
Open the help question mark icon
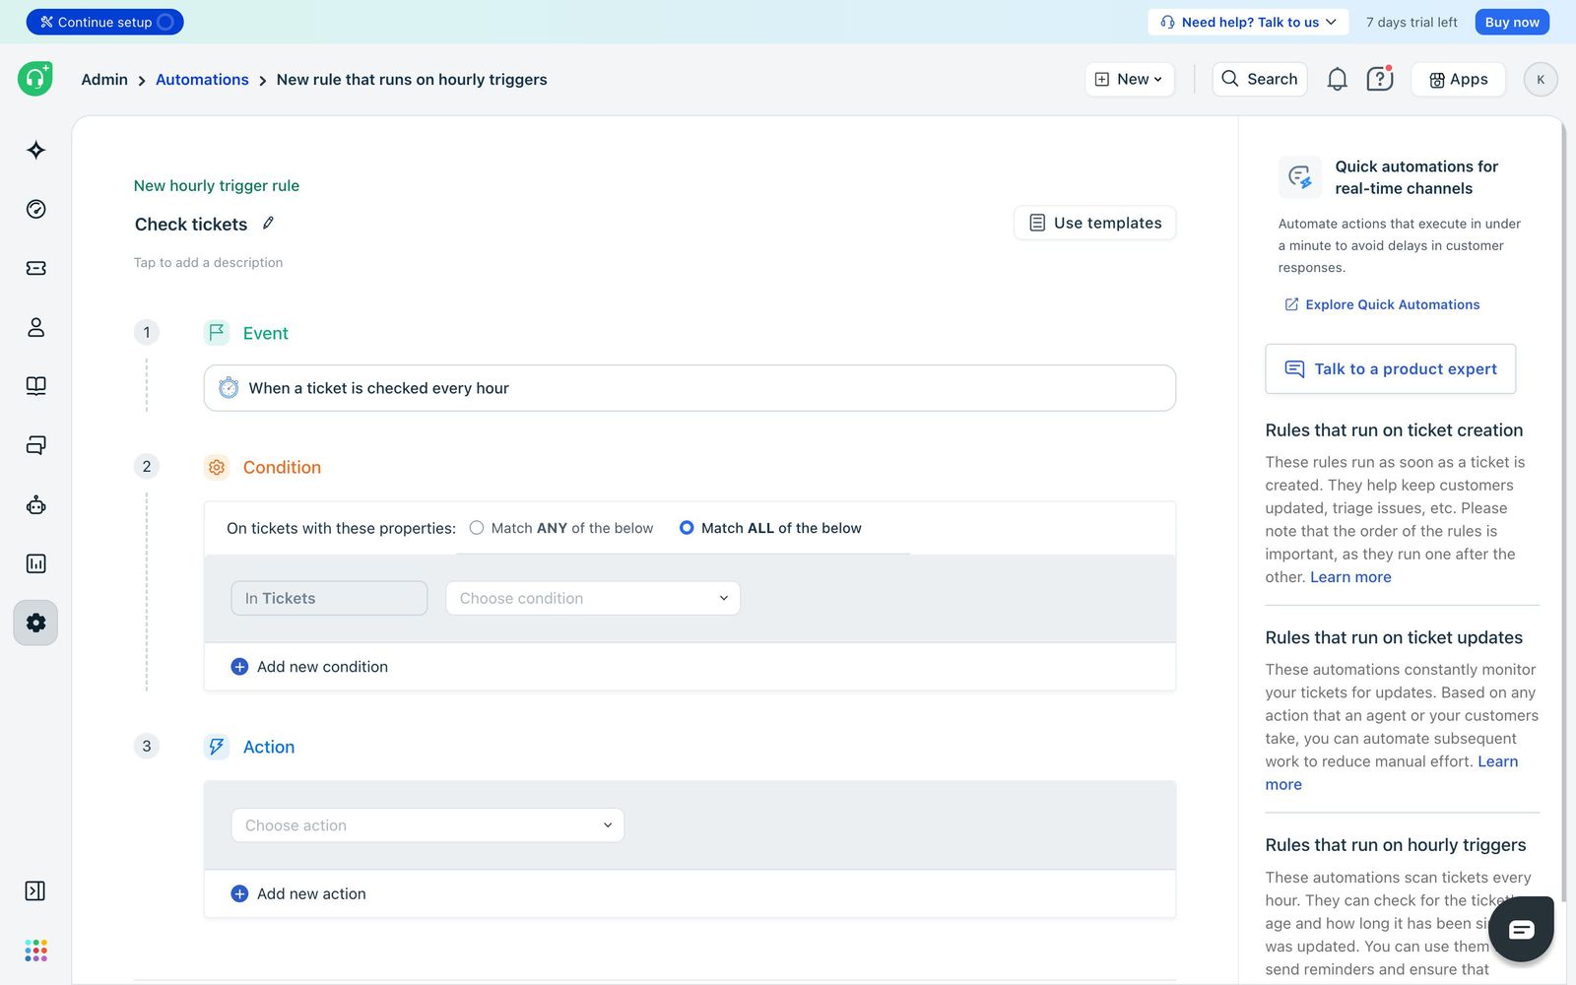[x=1379, y=79]
